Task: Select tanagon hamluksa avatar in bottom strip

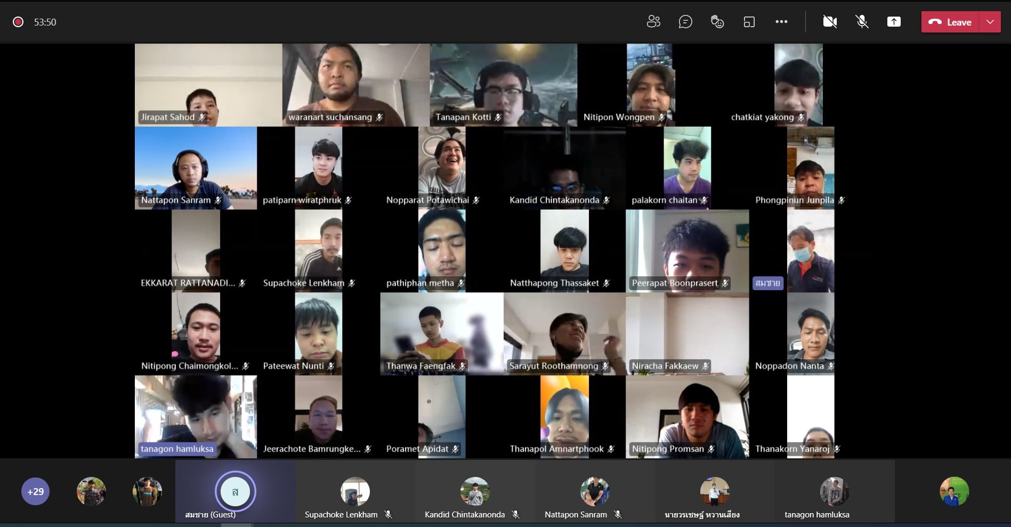Action: pyautogui.click(x=835, y=491)
